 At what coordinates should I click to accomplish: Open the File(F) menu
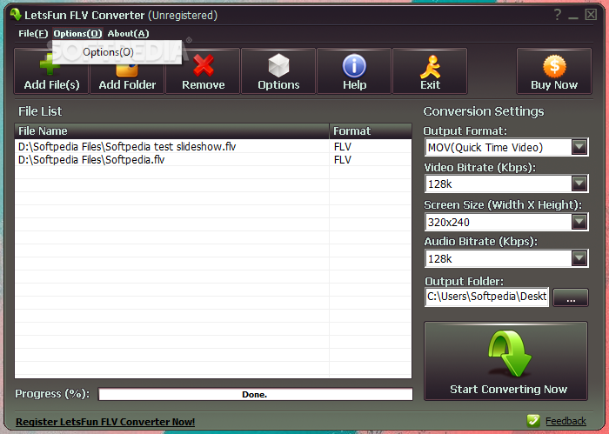[33, 33]
